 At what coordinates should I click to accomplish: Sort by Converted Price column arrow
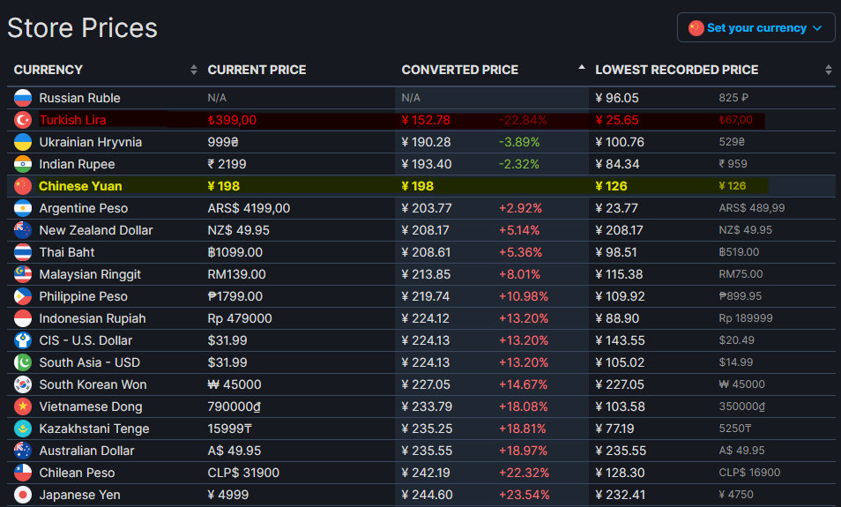click(x=581, y=69)
